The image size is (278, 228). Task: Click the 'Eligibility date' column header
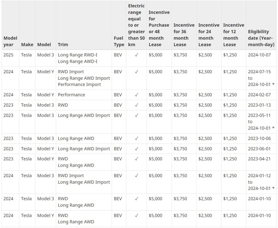click(x=261, y=38)
